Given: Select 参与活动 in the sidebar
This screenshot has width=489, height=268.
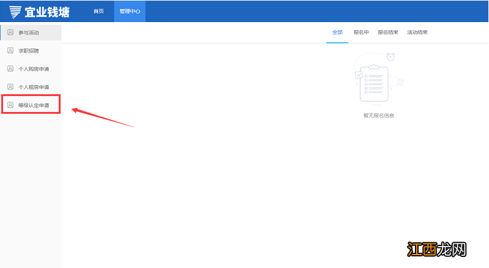Looking at the screenshot, I should 29,32.
